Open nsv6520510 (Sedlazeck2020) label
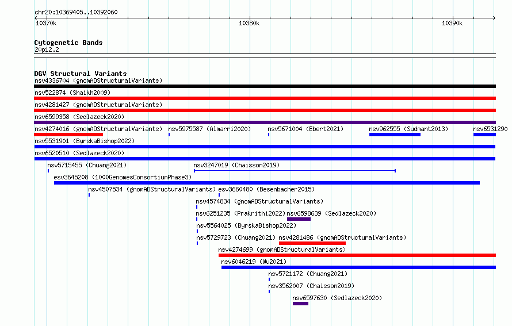Screen dimensions: 512x326 pos(79,153)
